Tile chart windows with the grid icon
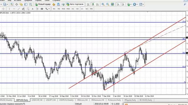The height and width of the screenshot is (105, 188). coord(112,4)
